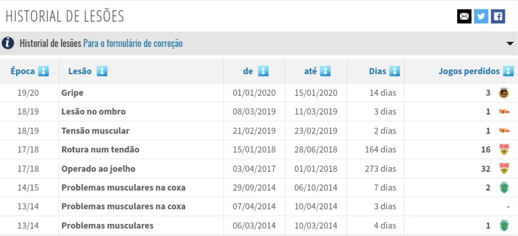Share injury history on Facebook
The image size is (518, 236).
coord(498,16)
